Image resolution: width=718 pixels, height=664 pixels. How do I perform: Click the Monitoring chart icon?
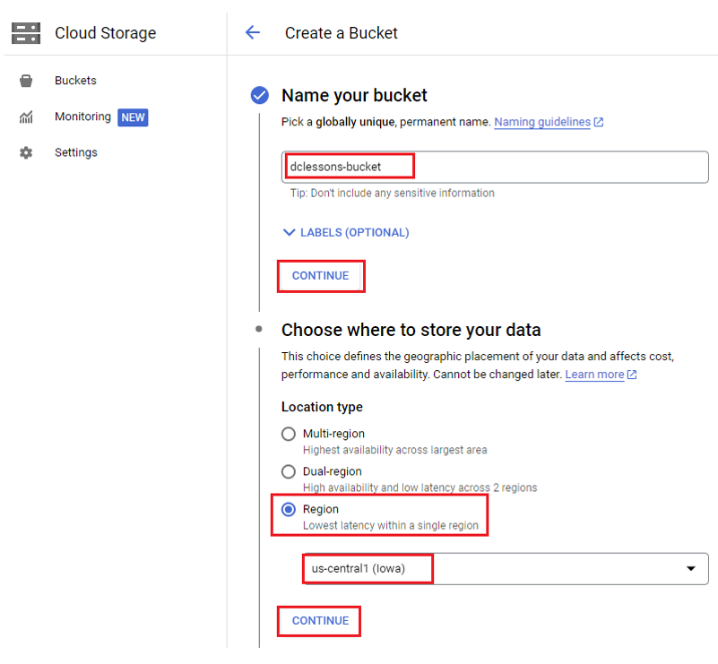tap(26, 117)
